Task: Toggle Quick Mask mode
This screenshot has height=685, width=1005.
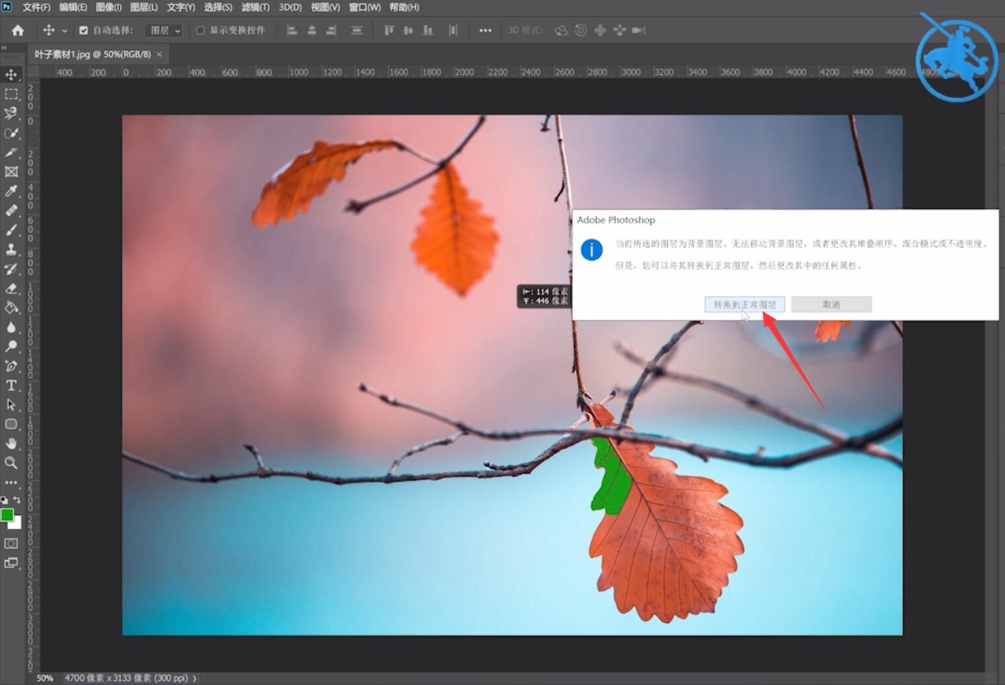Action: pos(11,543)
